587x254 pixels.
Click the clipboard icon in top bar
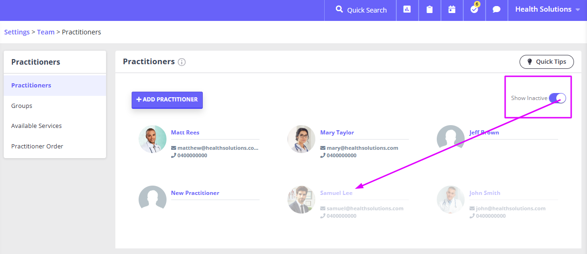coord(429,10)
